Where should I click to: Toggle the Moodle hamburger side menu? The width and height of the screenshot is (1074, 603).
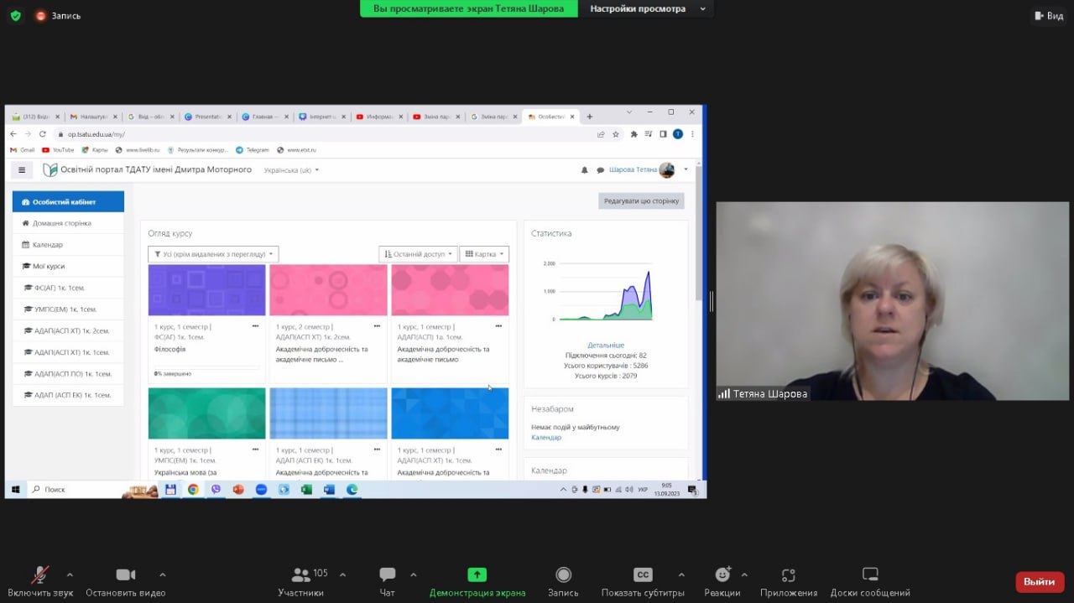pos(22,170)
